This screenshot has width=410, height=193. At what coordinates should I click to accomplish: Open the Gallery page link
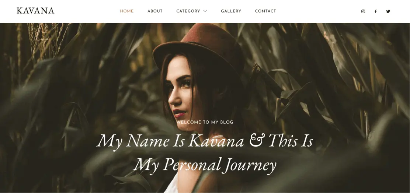[x=231, y=11]
